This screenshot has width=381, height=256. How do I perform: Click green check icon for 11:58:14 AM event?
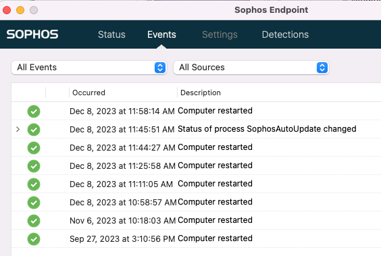[34, 111]
